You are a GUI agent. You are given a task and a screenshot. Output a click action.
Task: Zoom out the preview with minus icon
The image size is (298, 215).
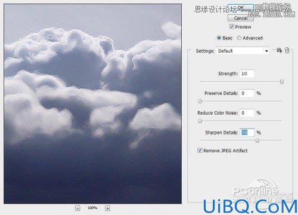pyautogui.click(x=77, y=208)
